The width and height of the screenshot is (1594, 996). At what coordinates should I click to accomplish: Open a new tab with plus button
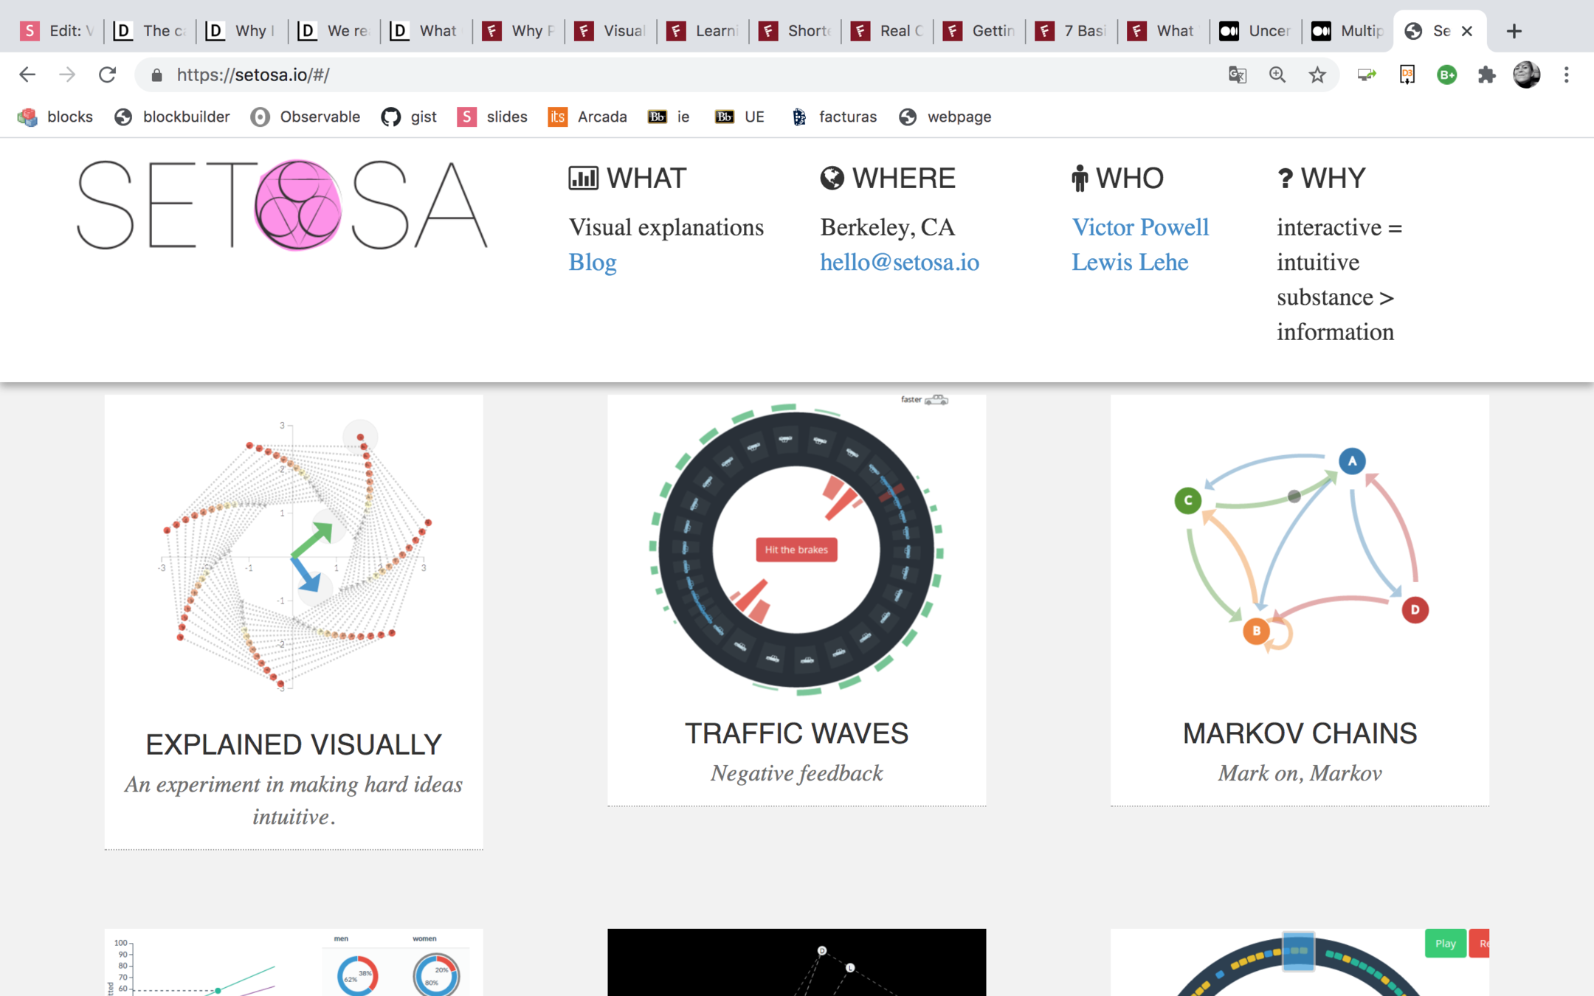coord(1514,31)
